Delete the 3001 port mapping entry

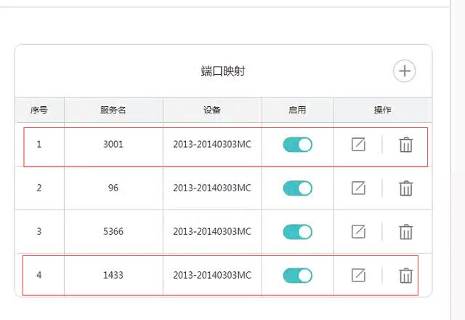405,145
